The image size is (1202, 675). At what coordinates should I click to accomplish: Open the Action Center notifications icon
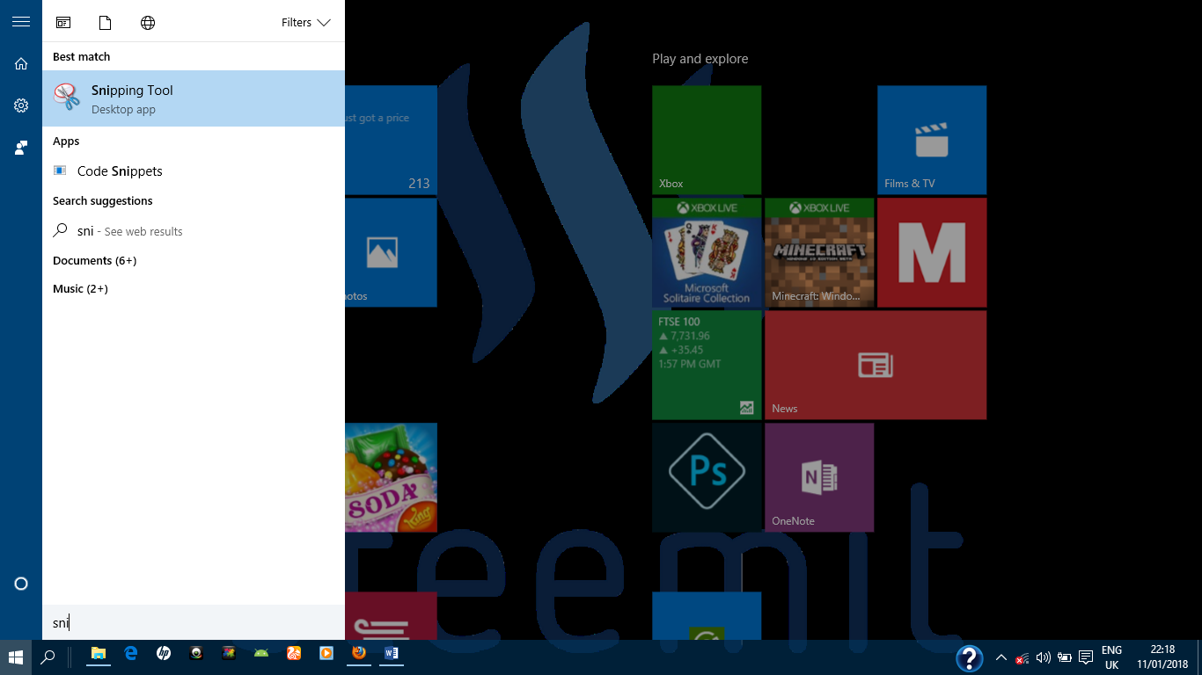click(x=1086, y=657)
